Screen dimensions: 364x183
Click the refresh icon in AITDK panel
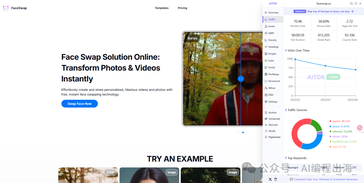point(356,3)
